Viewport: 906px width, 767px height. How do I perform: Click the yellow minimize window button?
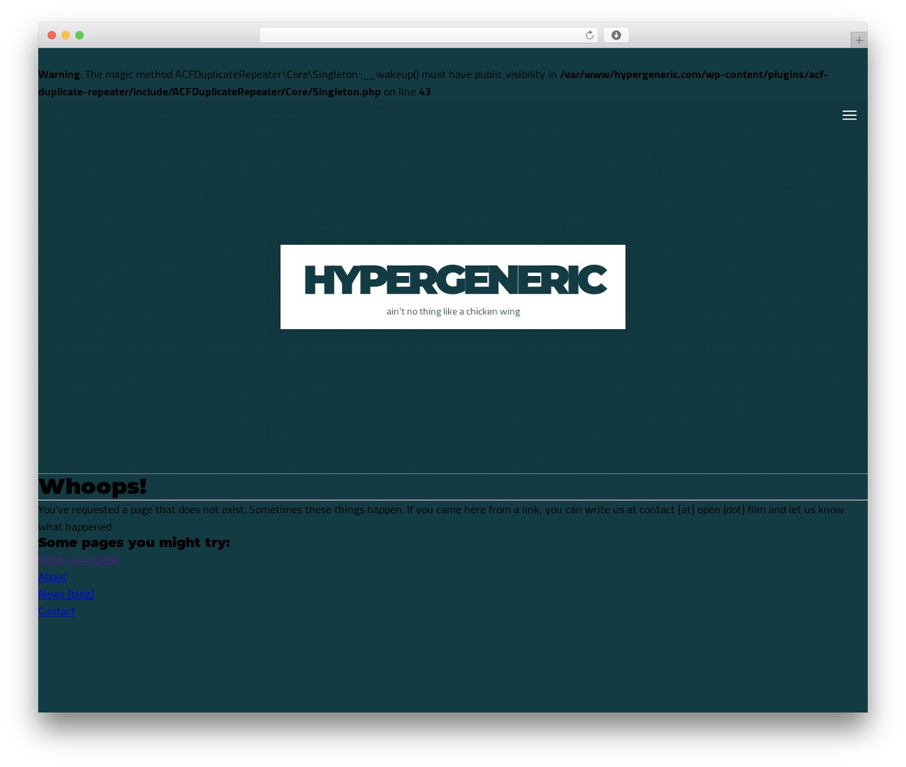[x=65, y=35]
